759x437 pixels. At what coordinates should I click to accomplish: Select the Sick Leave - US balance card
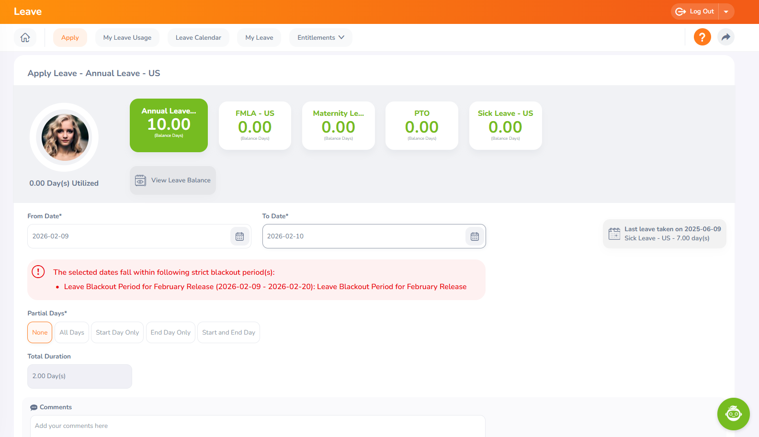pyautogui.click(x=505, y=125)
